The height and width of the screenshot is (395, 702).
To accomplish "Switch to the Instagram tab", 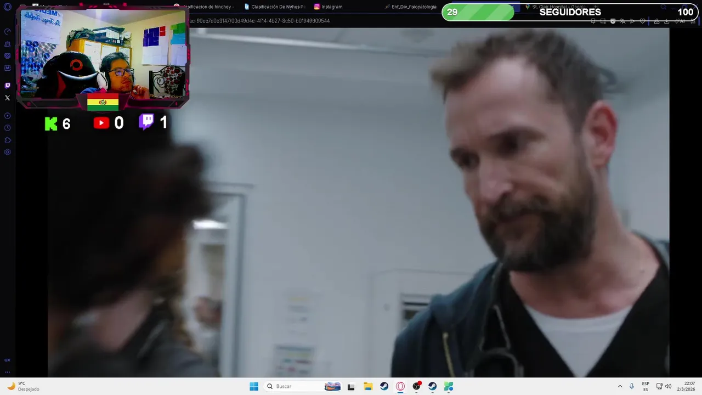I will tap(329, 7).
